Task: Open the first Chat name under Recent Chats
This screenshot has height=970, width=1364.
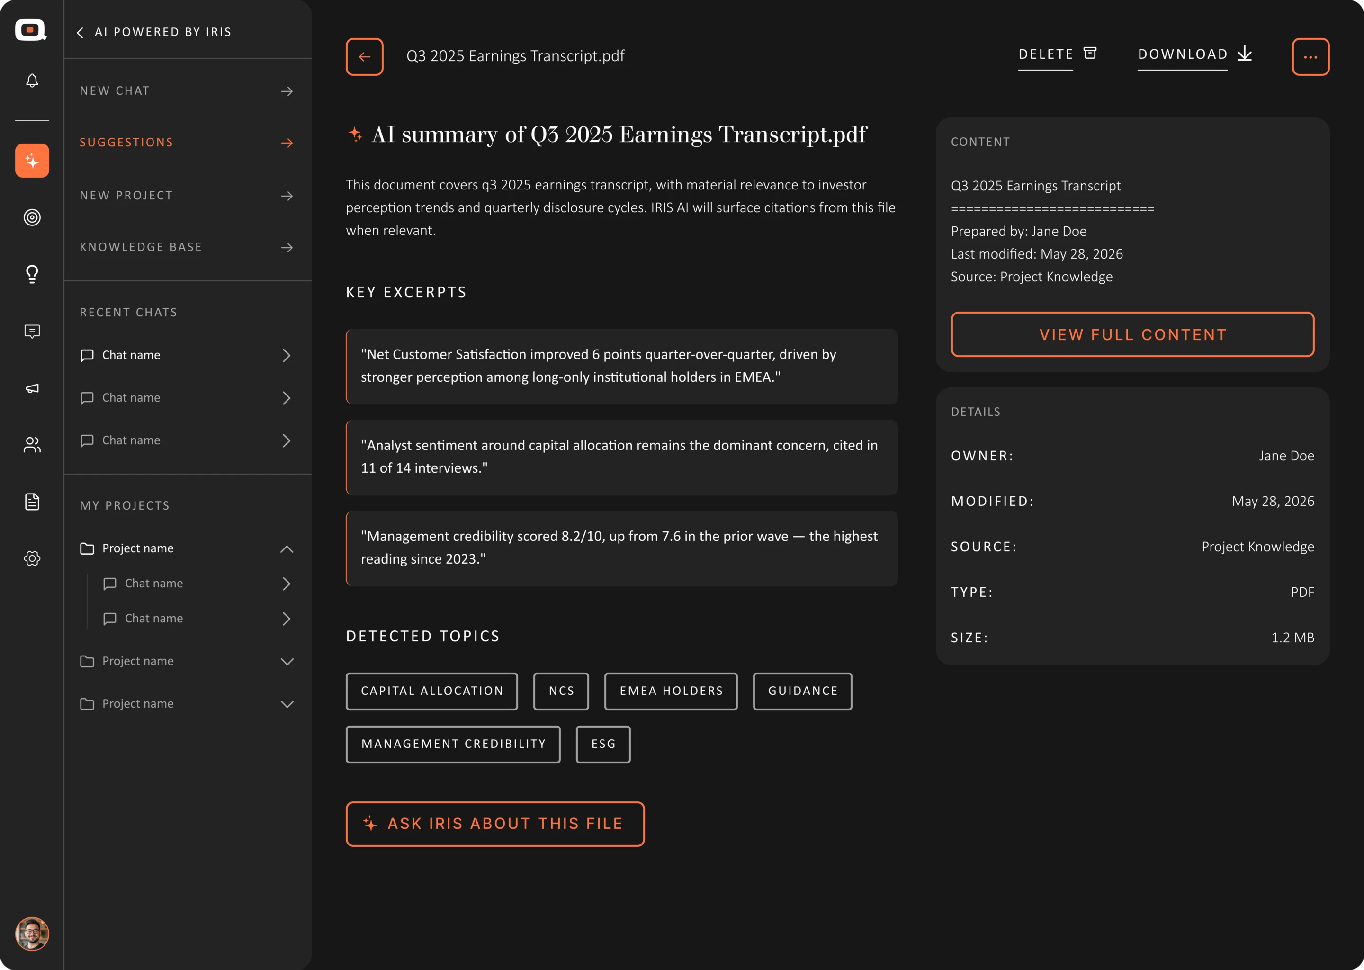Action: 188,355
